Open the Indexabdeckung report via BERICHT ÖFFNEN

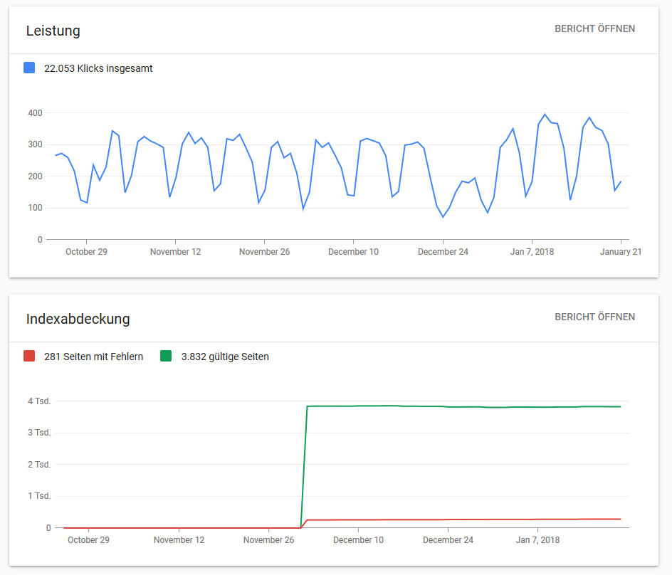click(595, 317)
